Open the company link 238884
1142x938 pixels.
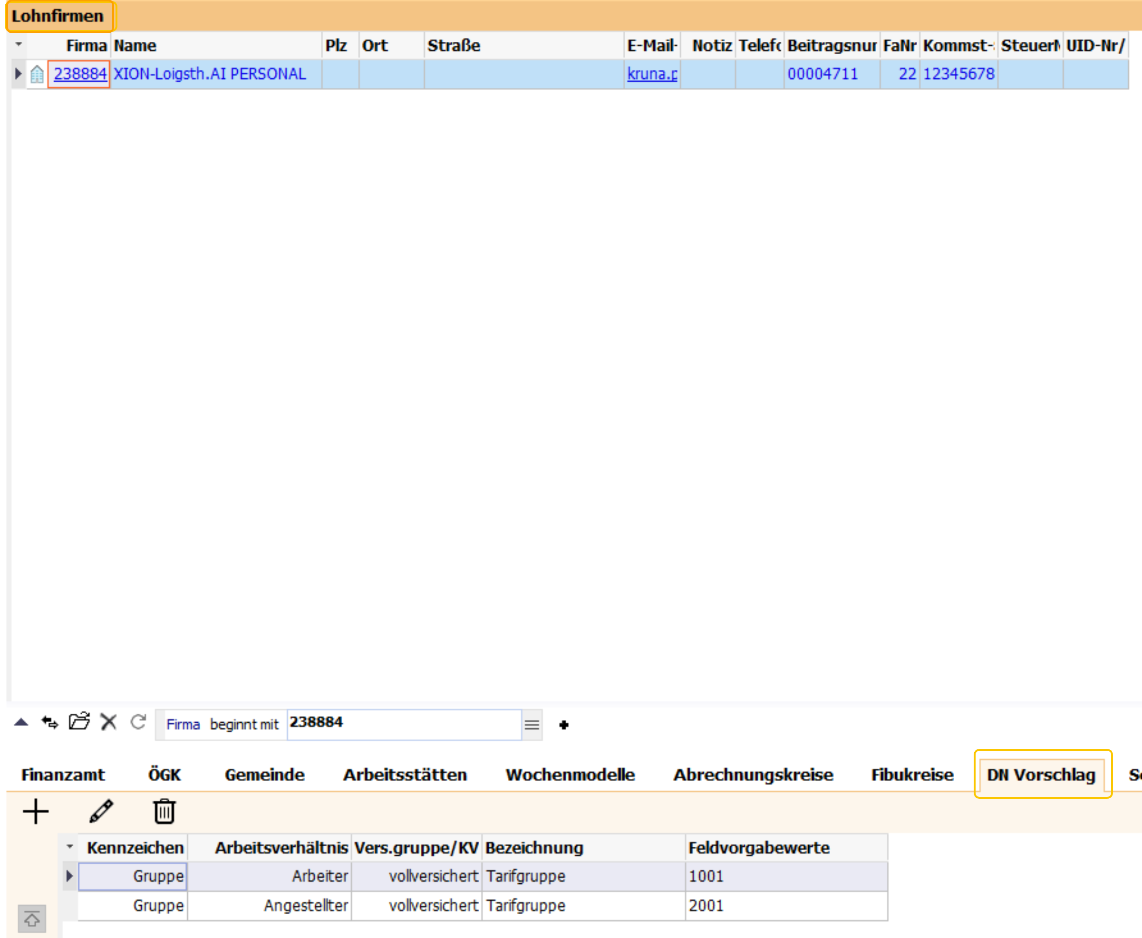point(80,74)
